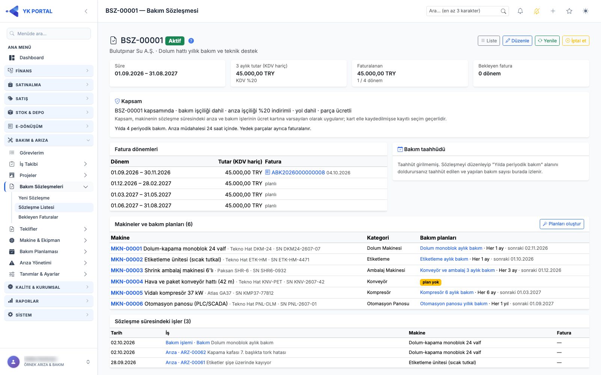Add page to favorites with star icon
This screenshot has height=375, width=601.
click(x=569, y=11)
